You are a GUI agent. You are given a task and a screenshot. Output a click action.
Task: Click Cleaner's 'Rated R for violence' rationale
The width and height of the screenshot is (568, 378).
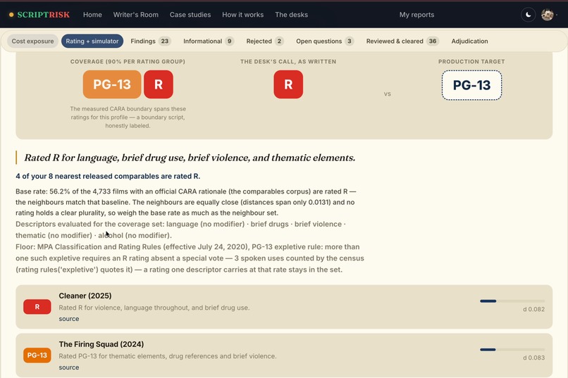coord(154,308)
